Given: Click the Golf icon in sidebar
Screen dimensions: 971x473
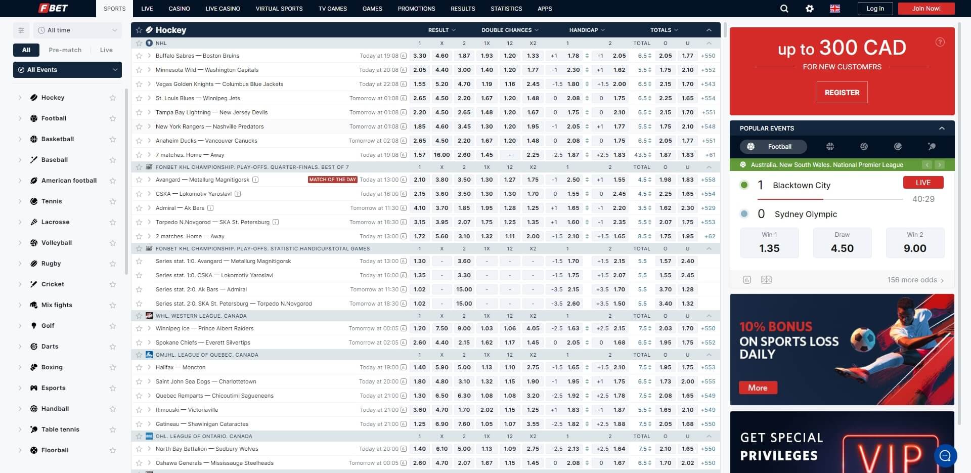Looking at the screenshot, I should [x=34, y=326].
